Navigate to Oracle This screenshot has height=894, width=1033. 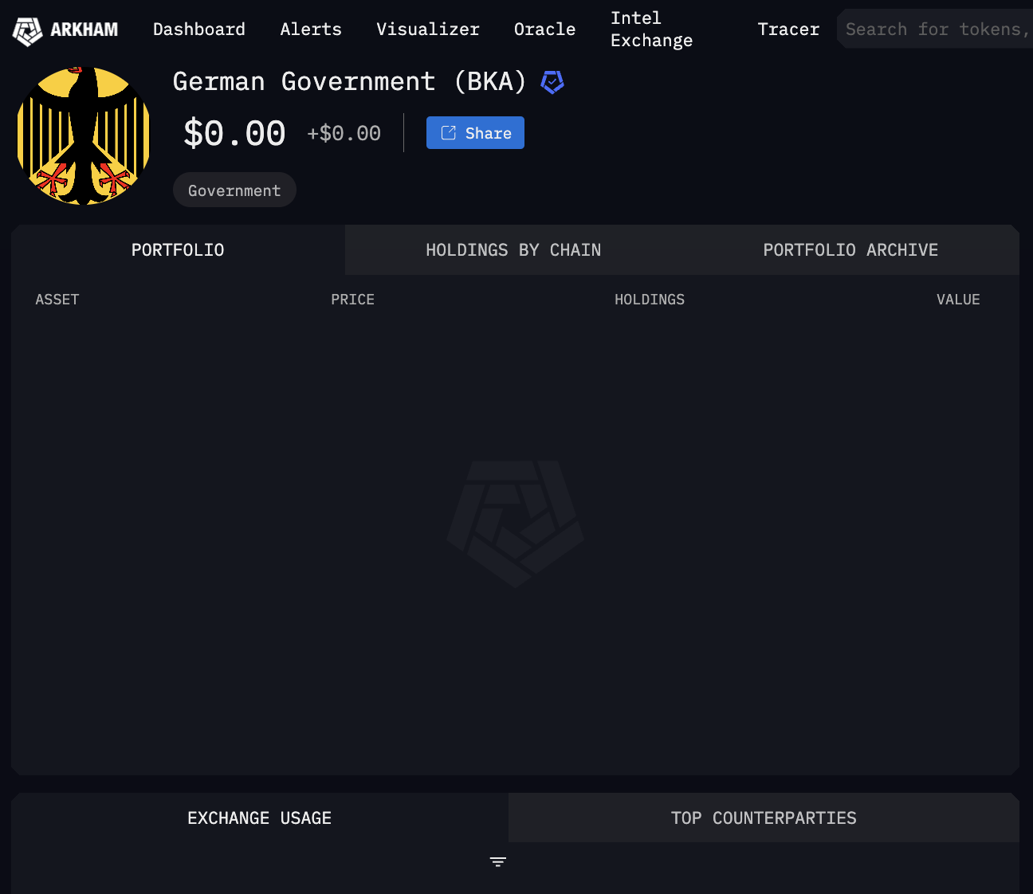click(x=544, y=29)
